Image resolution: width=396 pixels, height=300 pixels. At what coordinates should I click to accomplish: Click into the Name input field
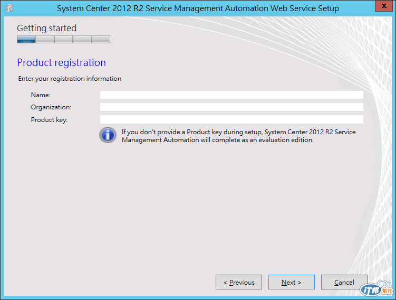pyautogui.click(x=231, y=95)
